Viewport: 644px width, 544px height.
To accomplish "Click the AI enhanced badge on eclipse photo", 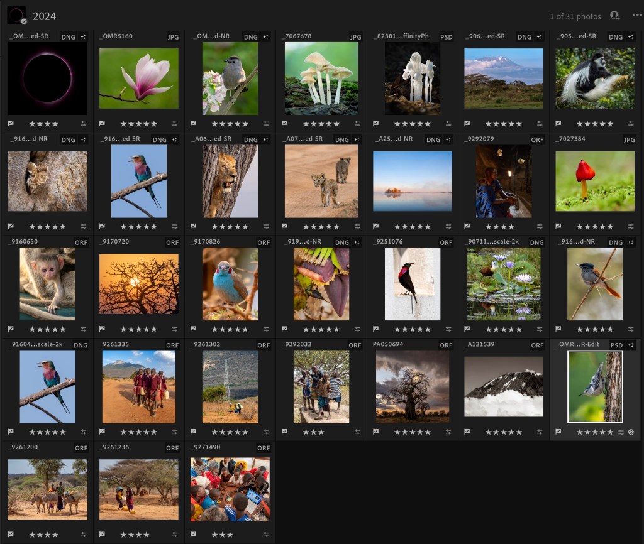I will [84, 37].
